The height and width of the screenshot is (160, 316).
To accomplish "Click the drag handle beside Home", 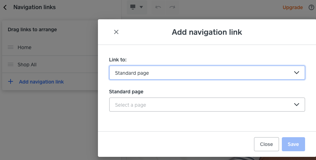I will [x=11, y=47].
